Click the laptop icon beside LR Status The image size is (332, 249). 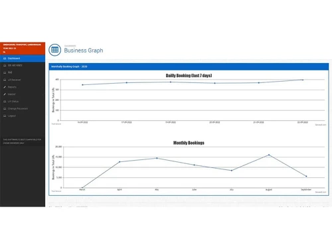click(5, 102)
